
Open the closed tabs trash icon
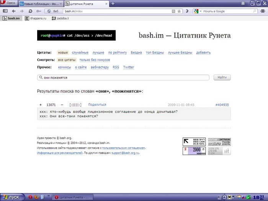(x=243, y=3)
